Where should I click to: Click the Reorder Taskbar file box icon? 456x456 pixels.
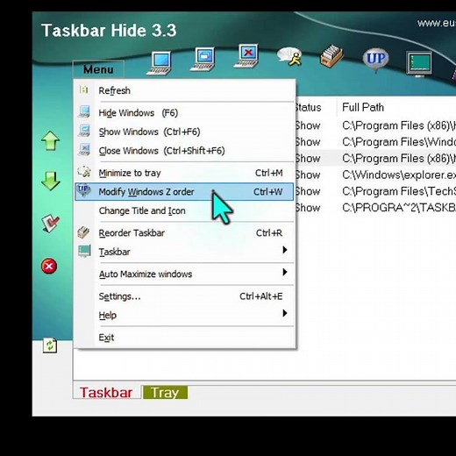point(331,56)
